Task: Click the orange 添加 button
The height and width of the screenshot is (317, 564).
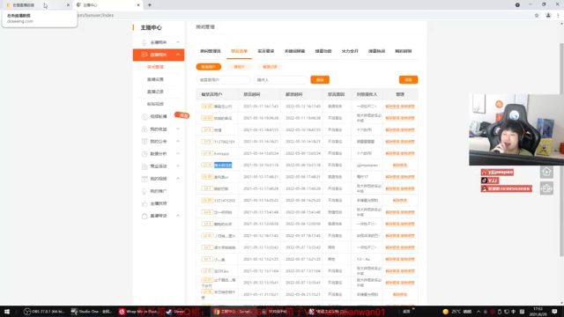Action: [408, 80]
